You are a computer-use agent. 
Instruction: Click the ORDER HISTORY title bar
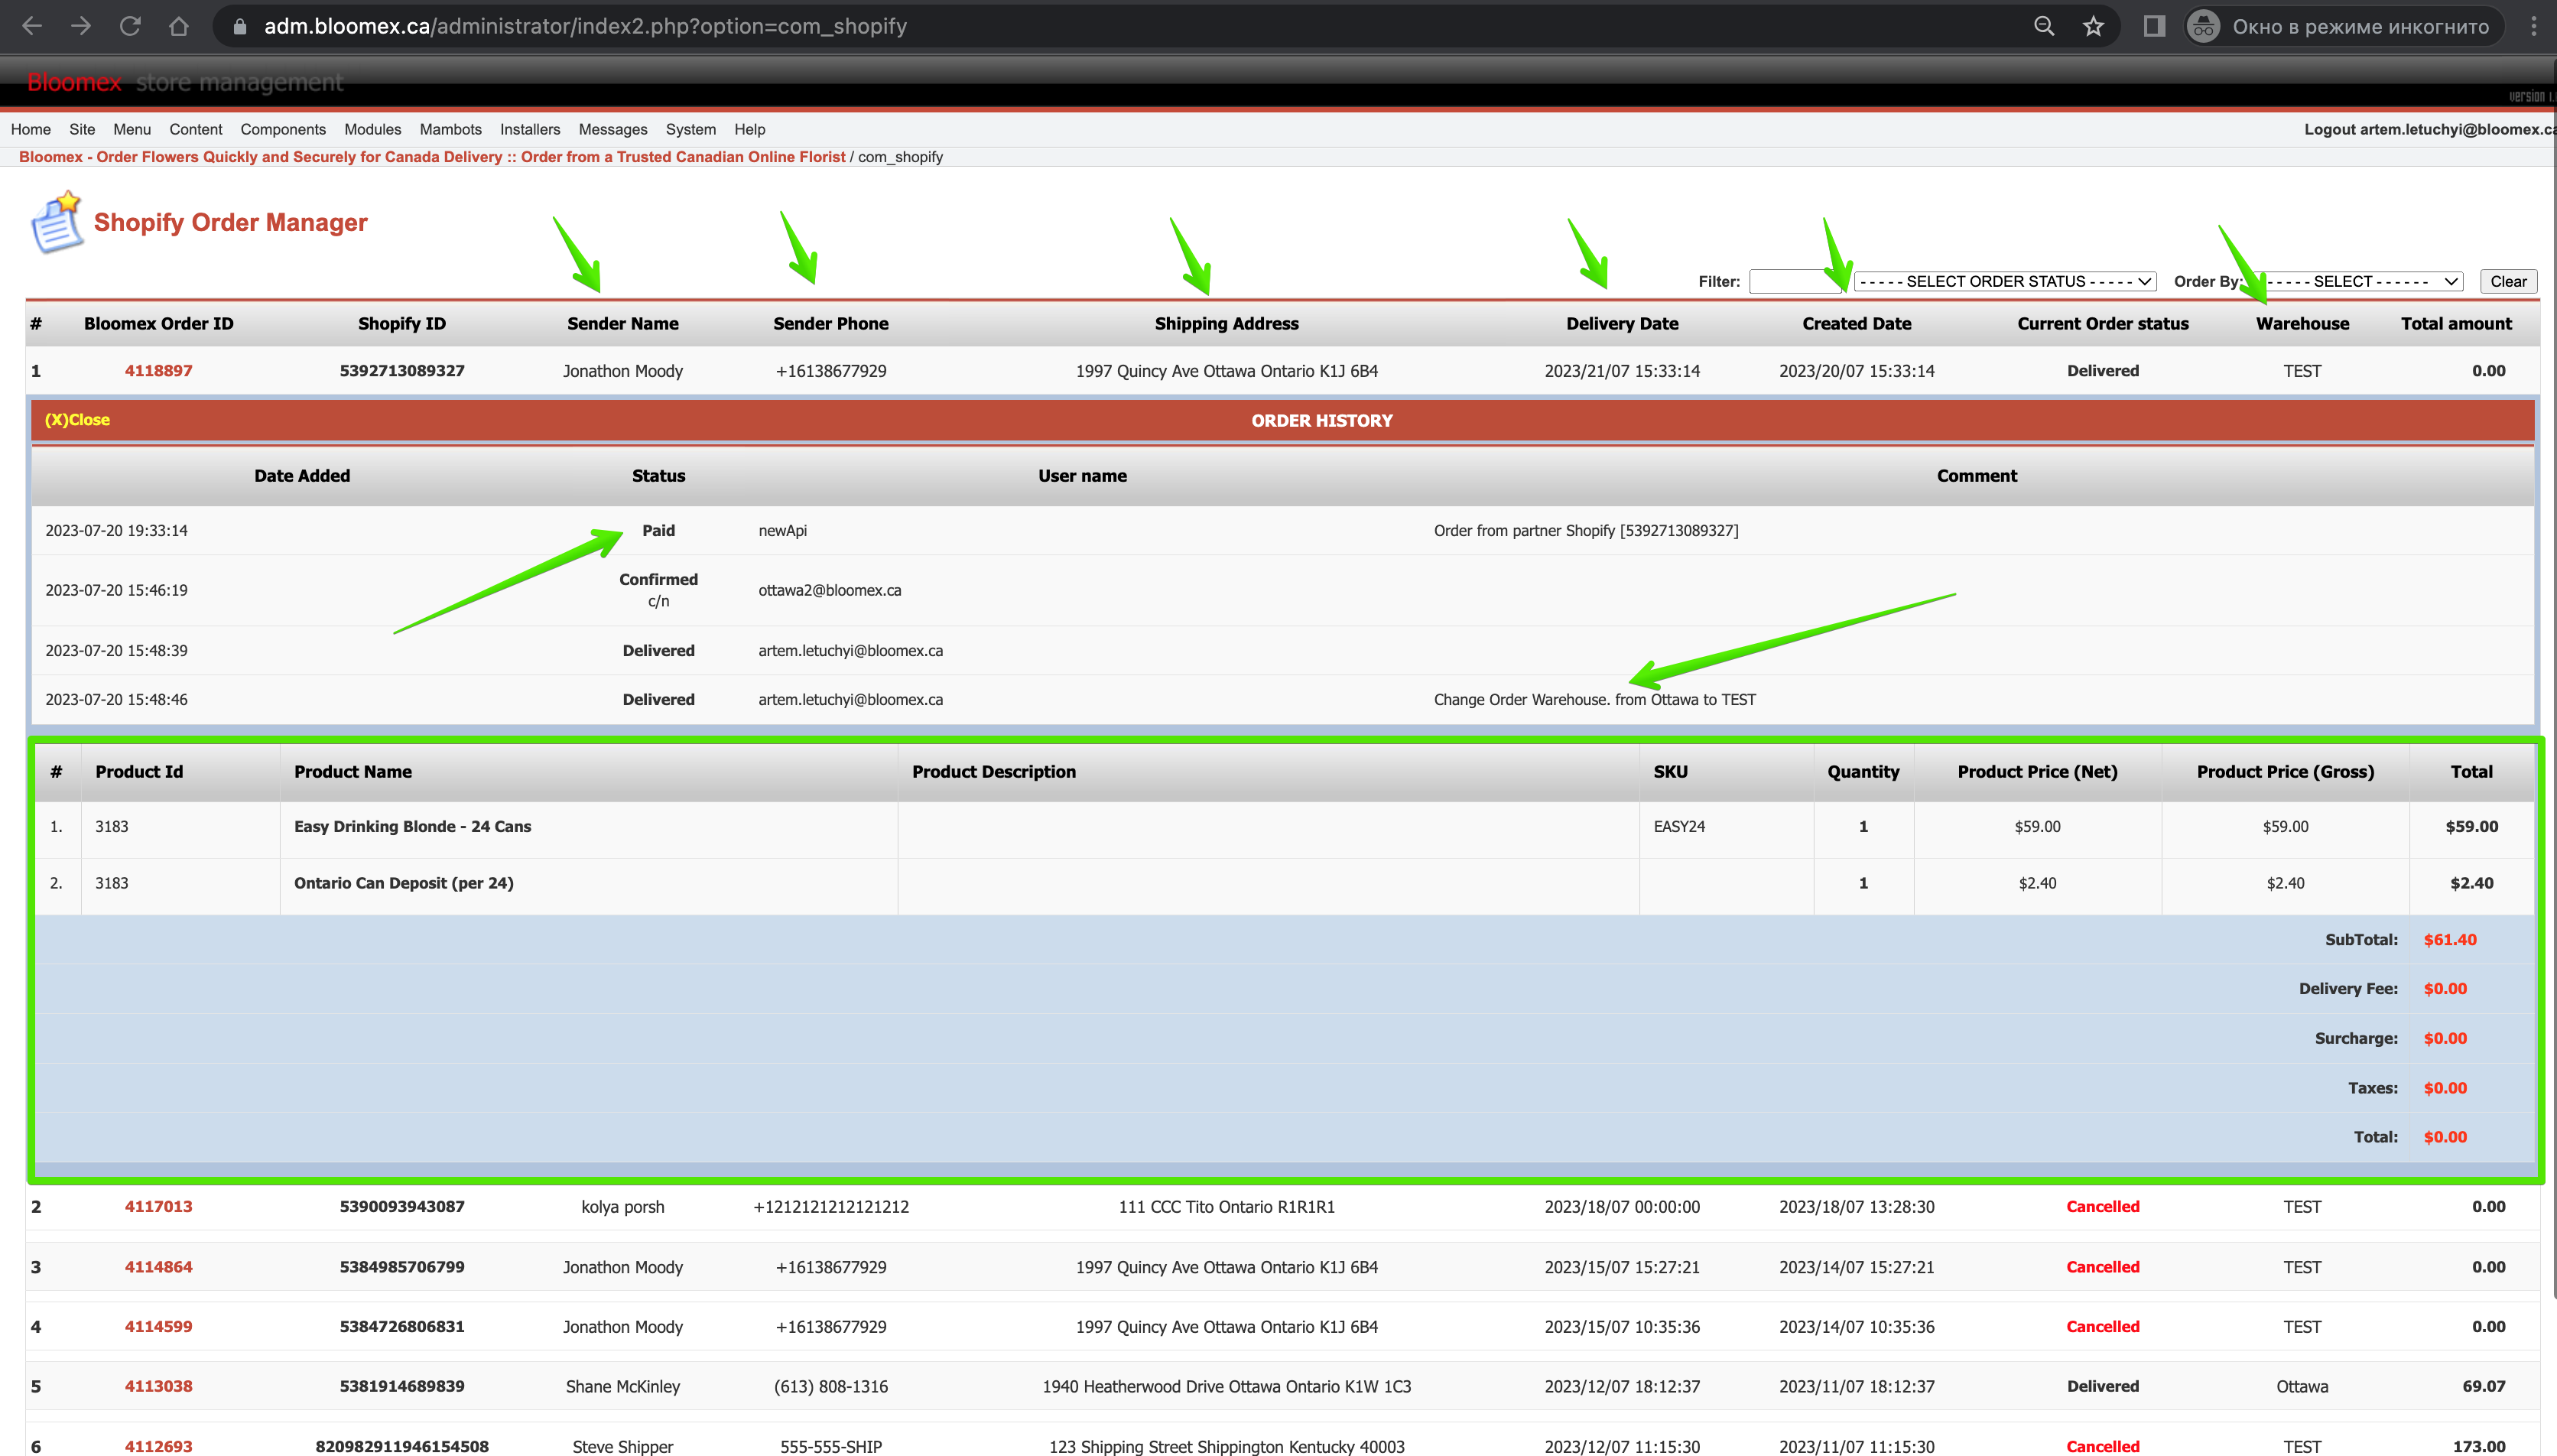(1284, 420)
